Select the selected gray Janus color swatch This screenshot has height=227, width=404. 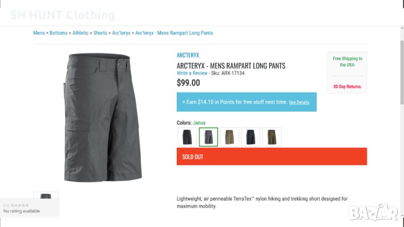point(209,137)
